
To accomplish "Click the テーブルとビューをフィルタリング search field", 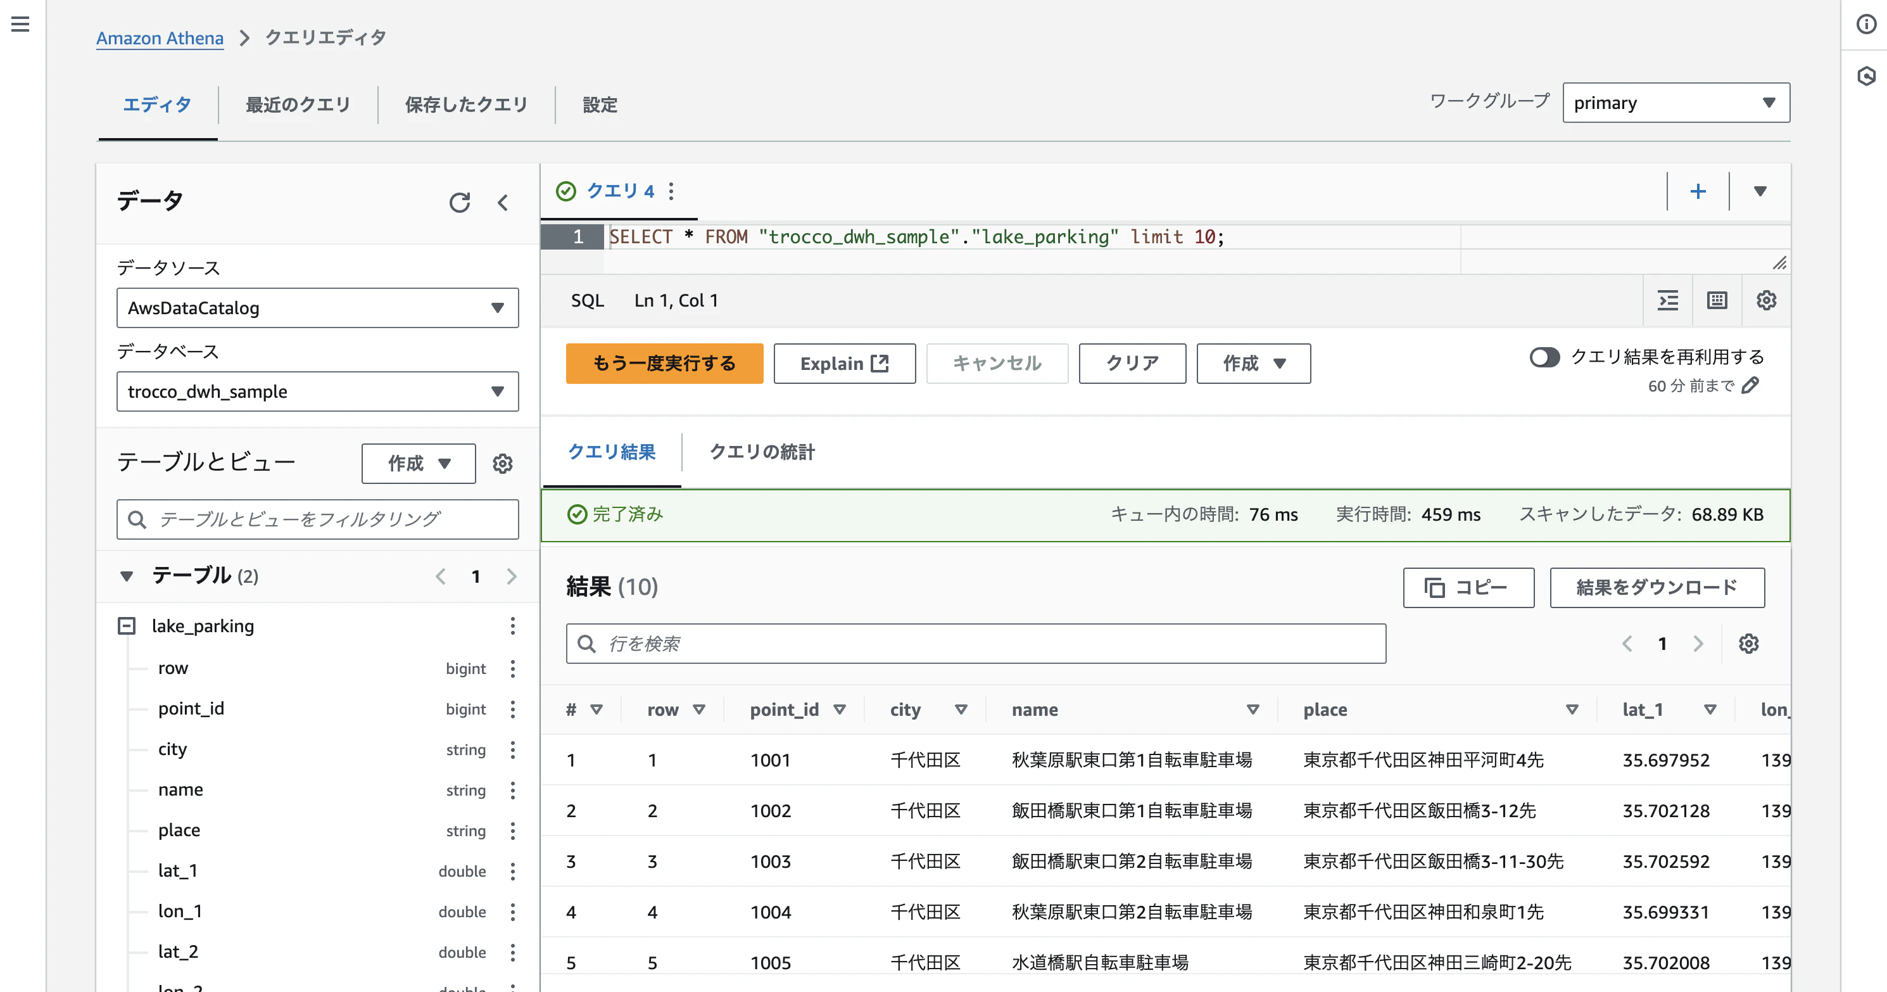I will pos(317,519).
